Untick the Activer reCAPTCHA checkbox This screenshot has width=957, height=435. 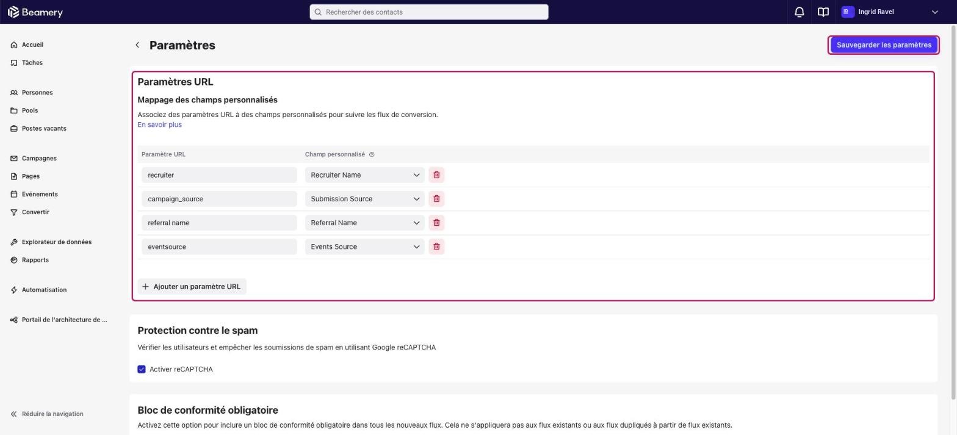(x=142, y=370)
